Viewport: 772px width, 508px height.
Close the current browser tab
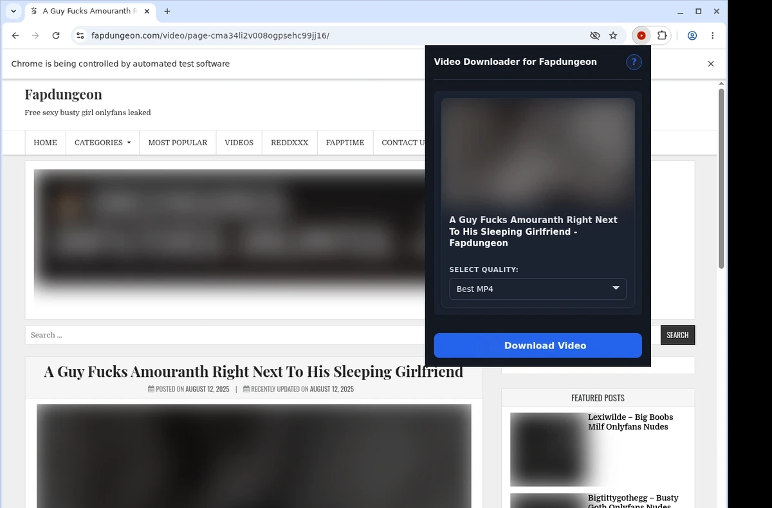click(x=147, y=12)
